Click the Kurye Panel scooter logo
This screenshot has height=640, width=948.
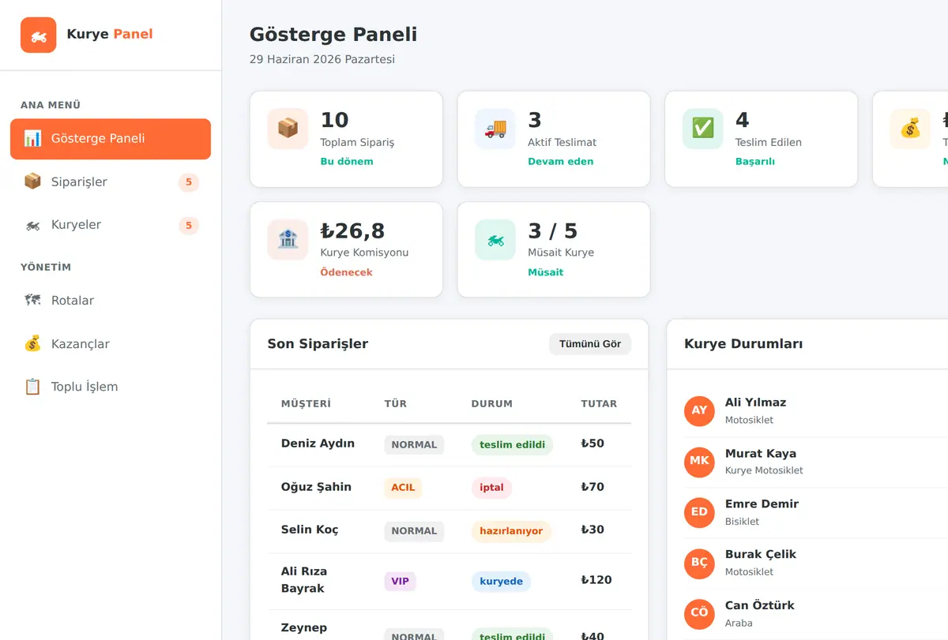point(38,35)
